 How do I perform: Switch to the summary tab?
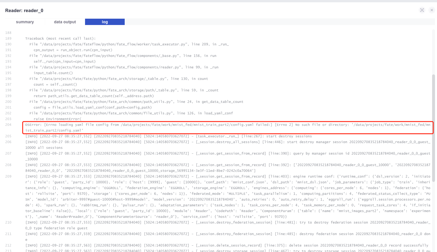[25, 22]
